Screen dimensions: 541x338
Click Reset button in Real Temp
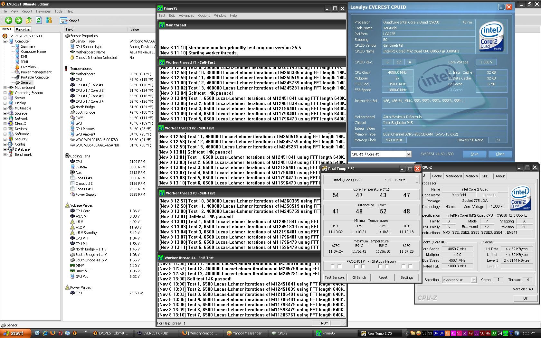click(x=383, y=277)
